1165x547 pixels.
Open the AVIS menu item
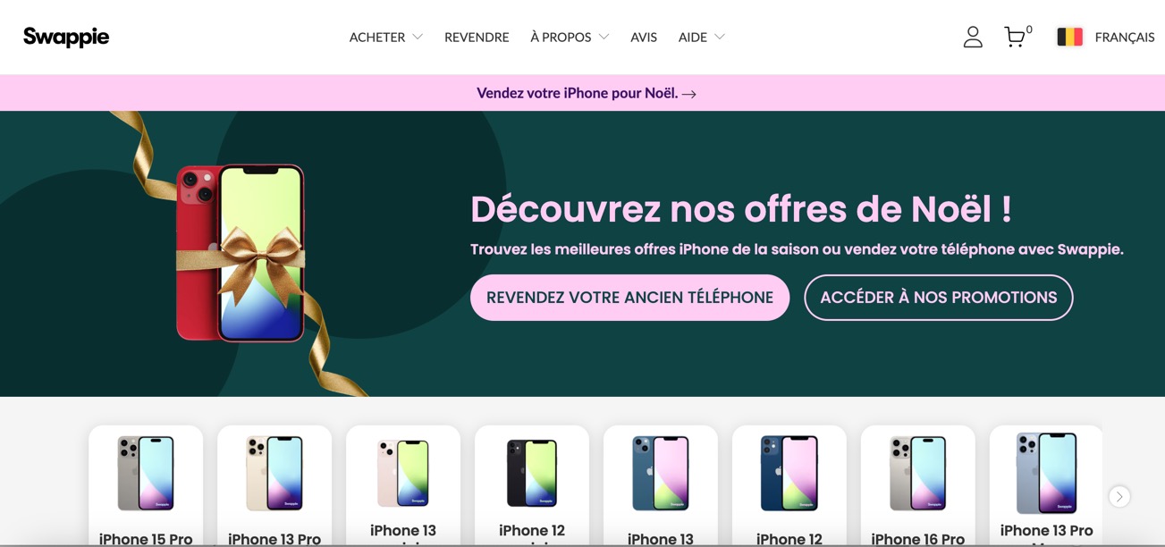point(644,37)
